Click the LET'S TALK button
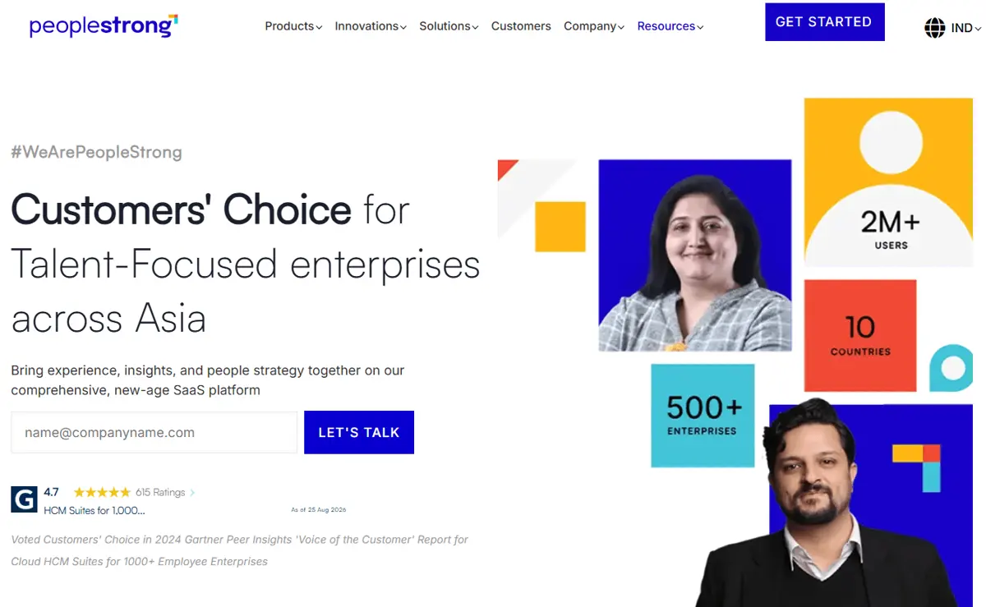Viewport: 986px width, 607px height. pyautogui.click(x=359, y=432)
